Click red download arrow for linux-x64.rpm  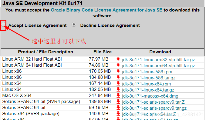tap(118, 83)
